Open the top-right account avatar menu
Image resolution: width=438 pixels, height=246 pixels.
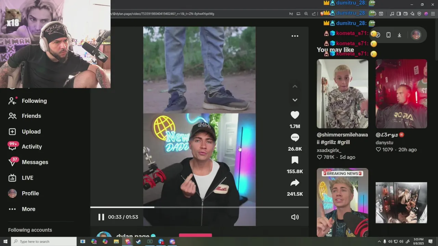pyautogui.click(x=416, y=35)
